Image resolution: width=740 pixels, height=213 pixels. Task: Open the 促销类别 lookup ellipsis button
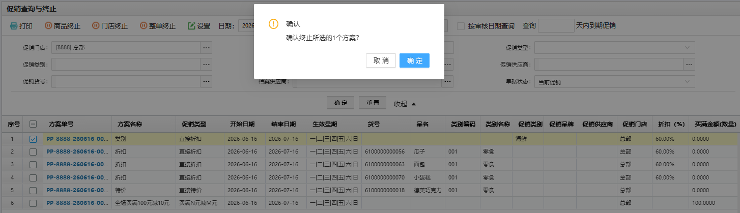(206, 65)
